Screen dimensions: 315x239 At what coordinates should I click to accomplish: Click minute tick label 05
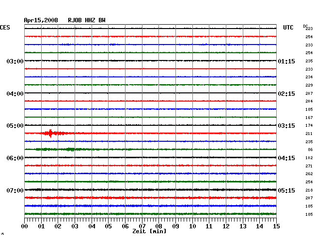[x=108, y=226]
